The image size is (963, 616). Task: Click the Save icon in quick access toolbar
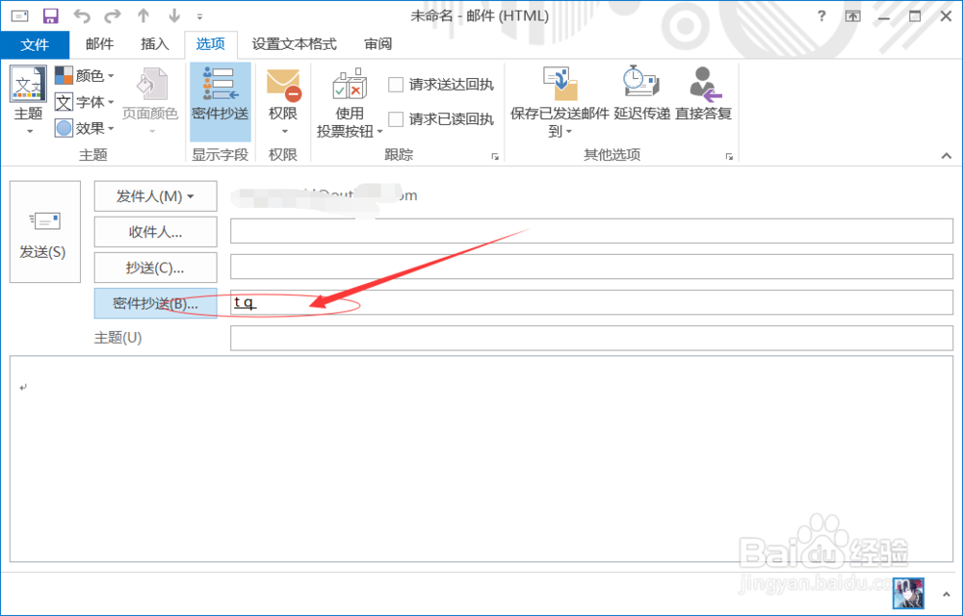[50, 16]
